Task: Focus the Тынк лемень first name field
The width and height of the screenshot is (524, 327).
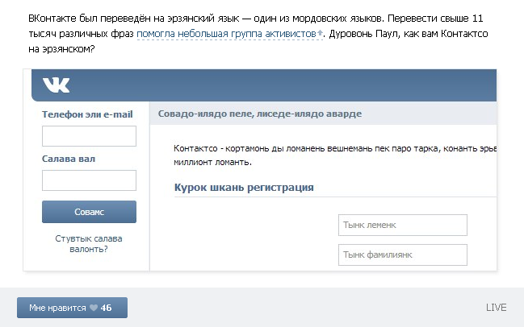Action: (x=403, y=225)
